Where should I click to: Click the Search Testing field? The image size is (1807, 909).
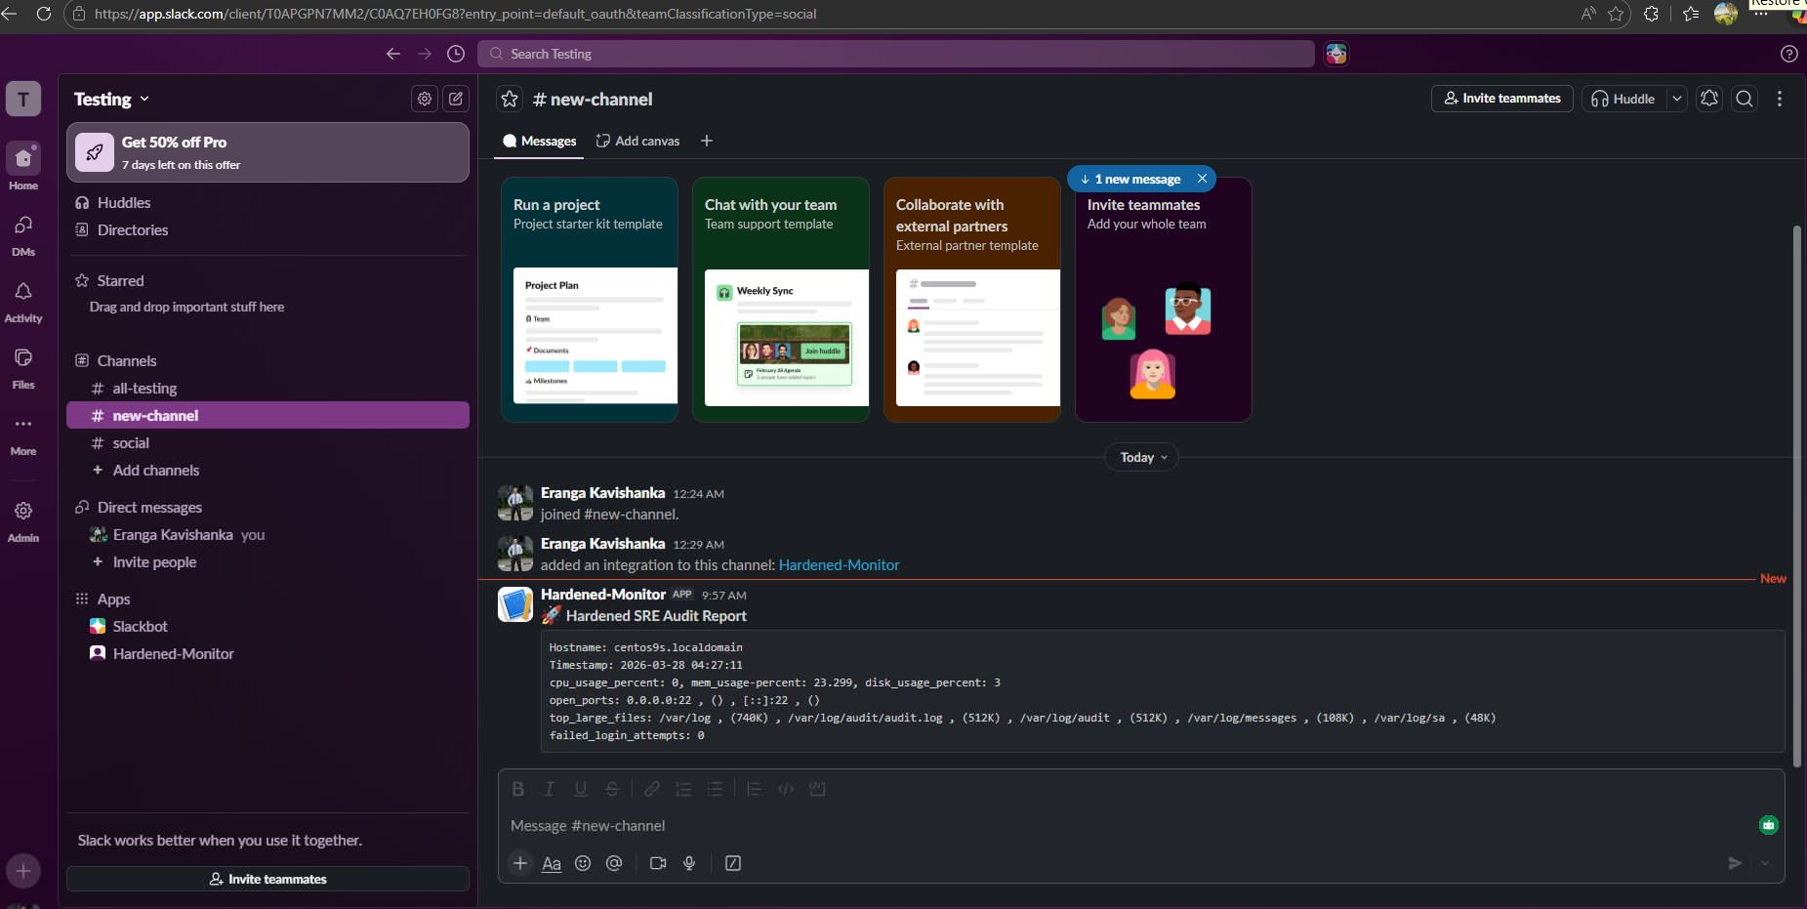896,54
